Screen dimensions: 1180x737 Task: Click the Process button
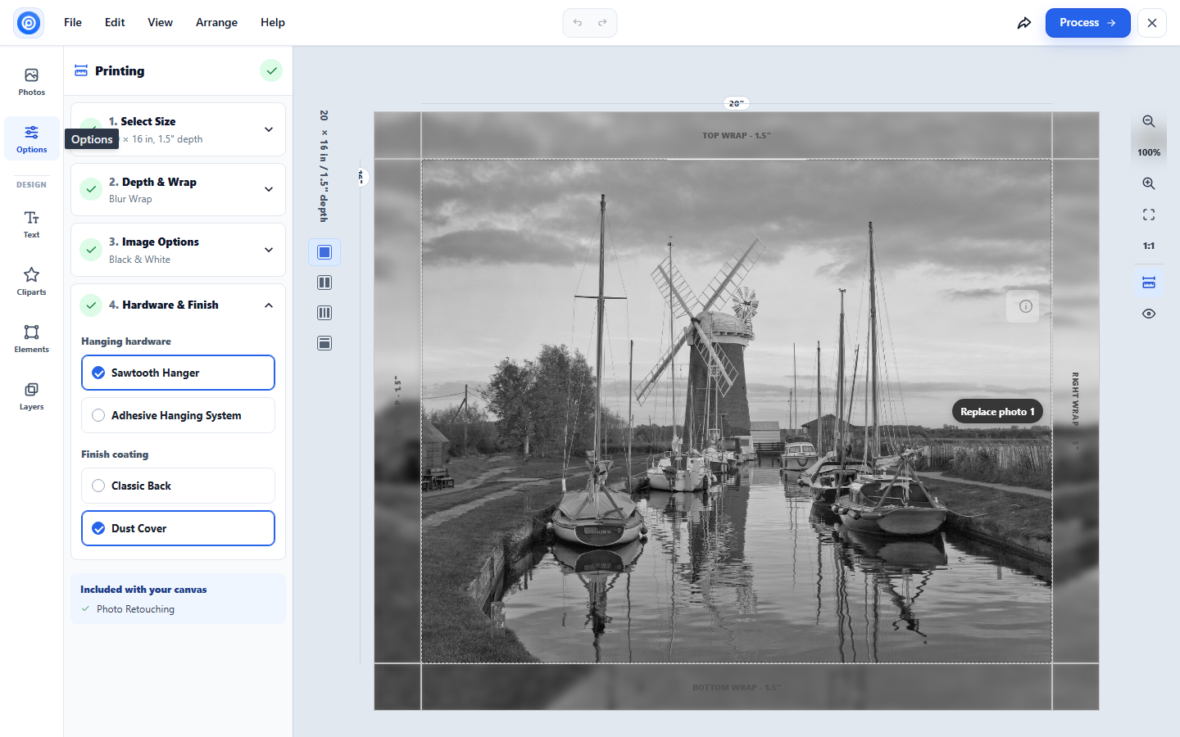point(1087,23)
